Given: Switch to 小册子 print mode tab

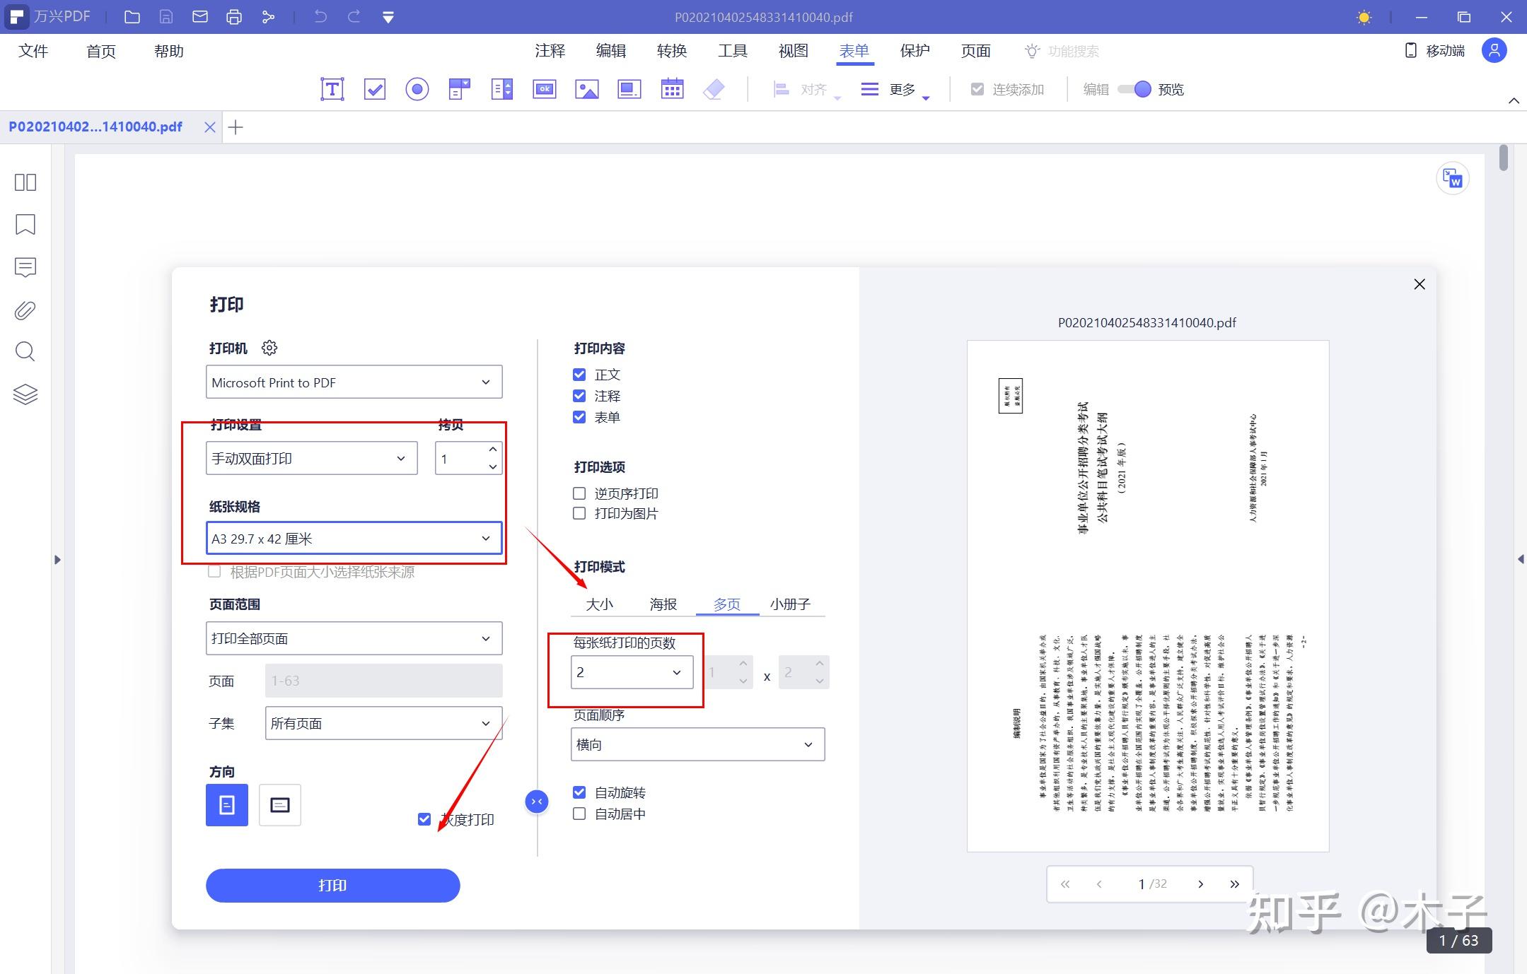Looking at the screenshot, I should [x=791, y=604].
